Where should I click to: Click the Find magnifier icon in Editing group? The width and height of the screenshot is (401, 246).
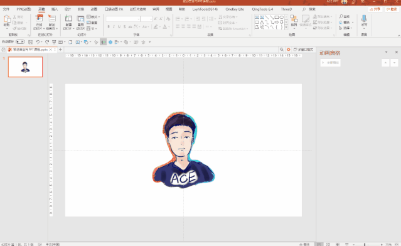click(341, 16)
